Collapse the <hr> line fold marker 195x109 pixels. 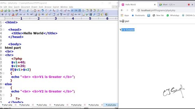pos(3,55)
